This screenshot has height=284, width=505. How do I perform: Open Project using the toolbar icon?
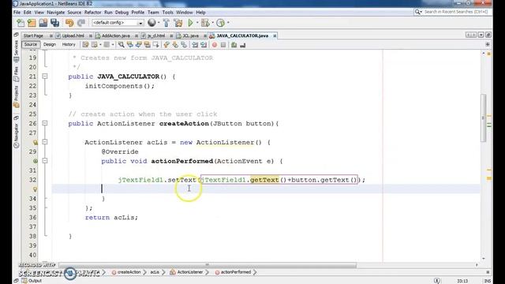click(x=43, y=23)
